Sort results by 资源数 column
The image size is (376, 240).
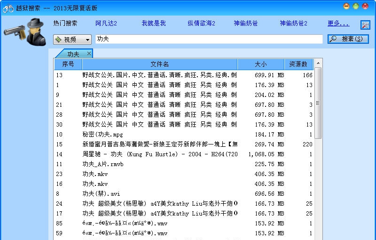[298, 64]
